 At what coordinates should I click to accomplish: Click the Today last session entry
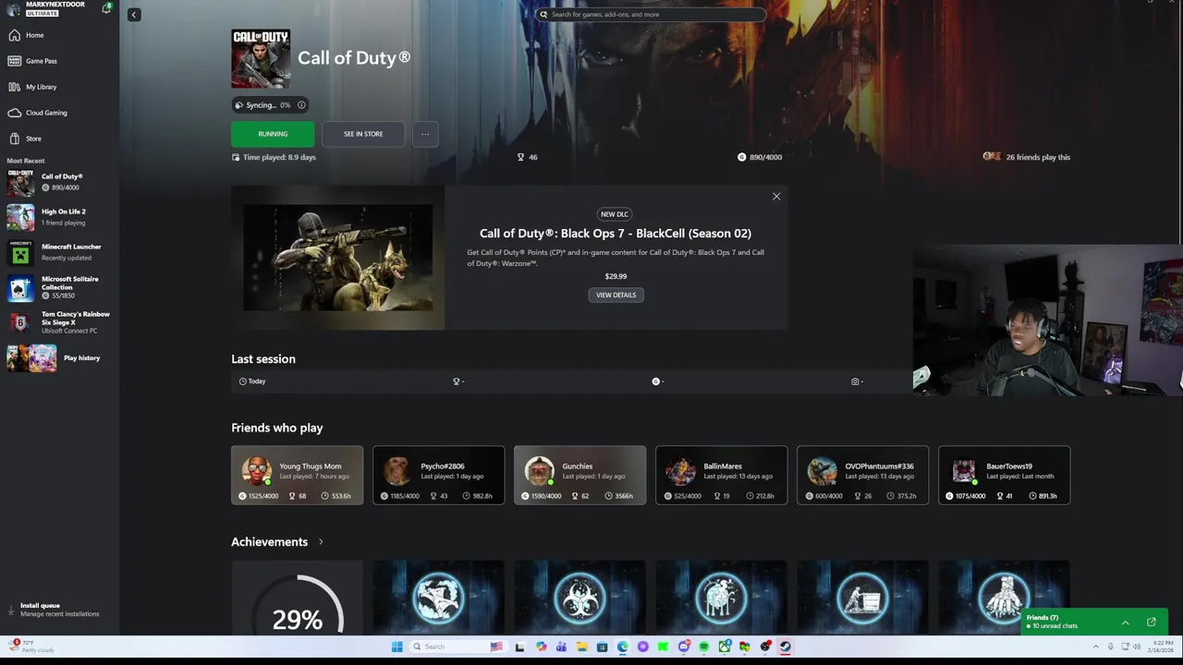coord(252,381)
